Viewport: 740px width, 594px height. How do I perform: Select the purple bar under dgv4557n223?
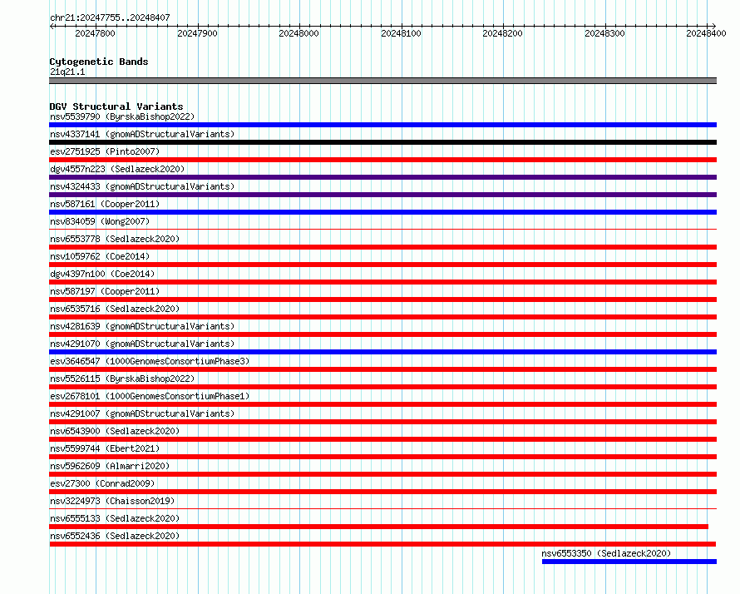(382, 177)
